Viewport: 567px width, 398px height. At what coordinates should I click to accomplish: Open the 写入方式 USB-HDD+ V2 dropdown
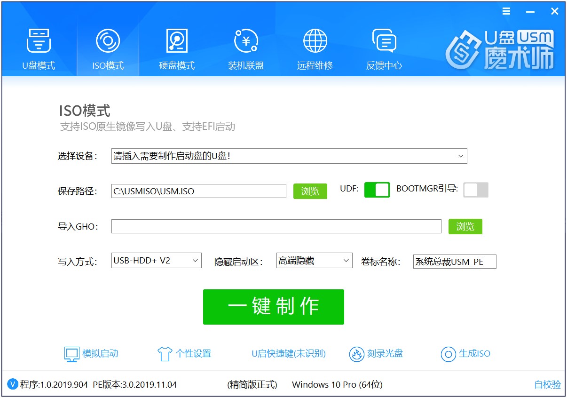(x=157, y=261)
